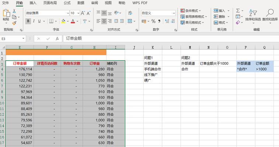Click the yellow fill color button
This screenshot has height=147, width=279.
[63, 21]
